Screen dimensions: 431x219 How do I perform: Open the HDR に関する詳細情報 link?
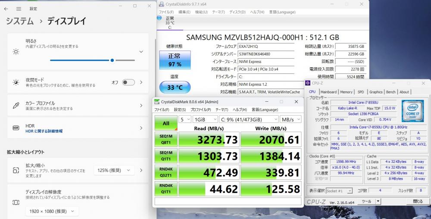click(44, 131)
